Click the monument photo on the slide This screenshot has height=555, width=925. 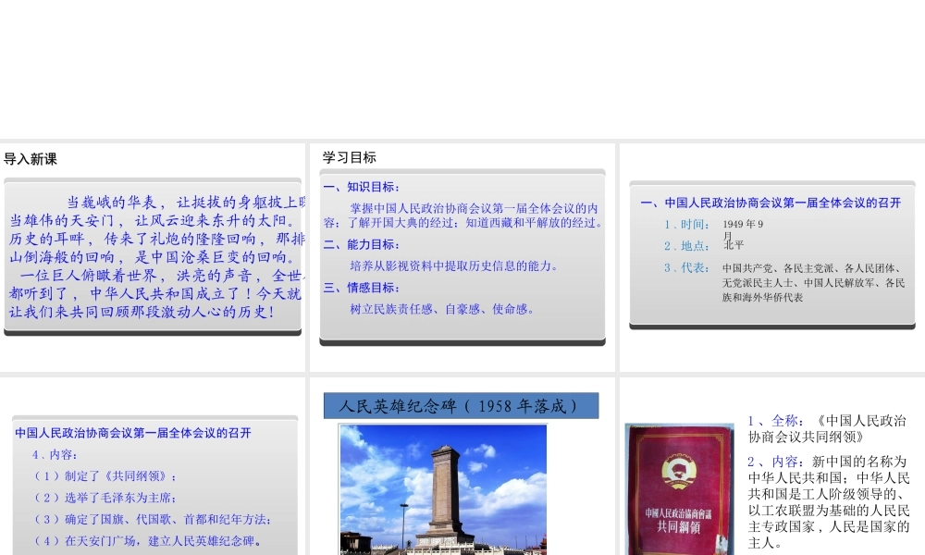[x=443, y=489]
